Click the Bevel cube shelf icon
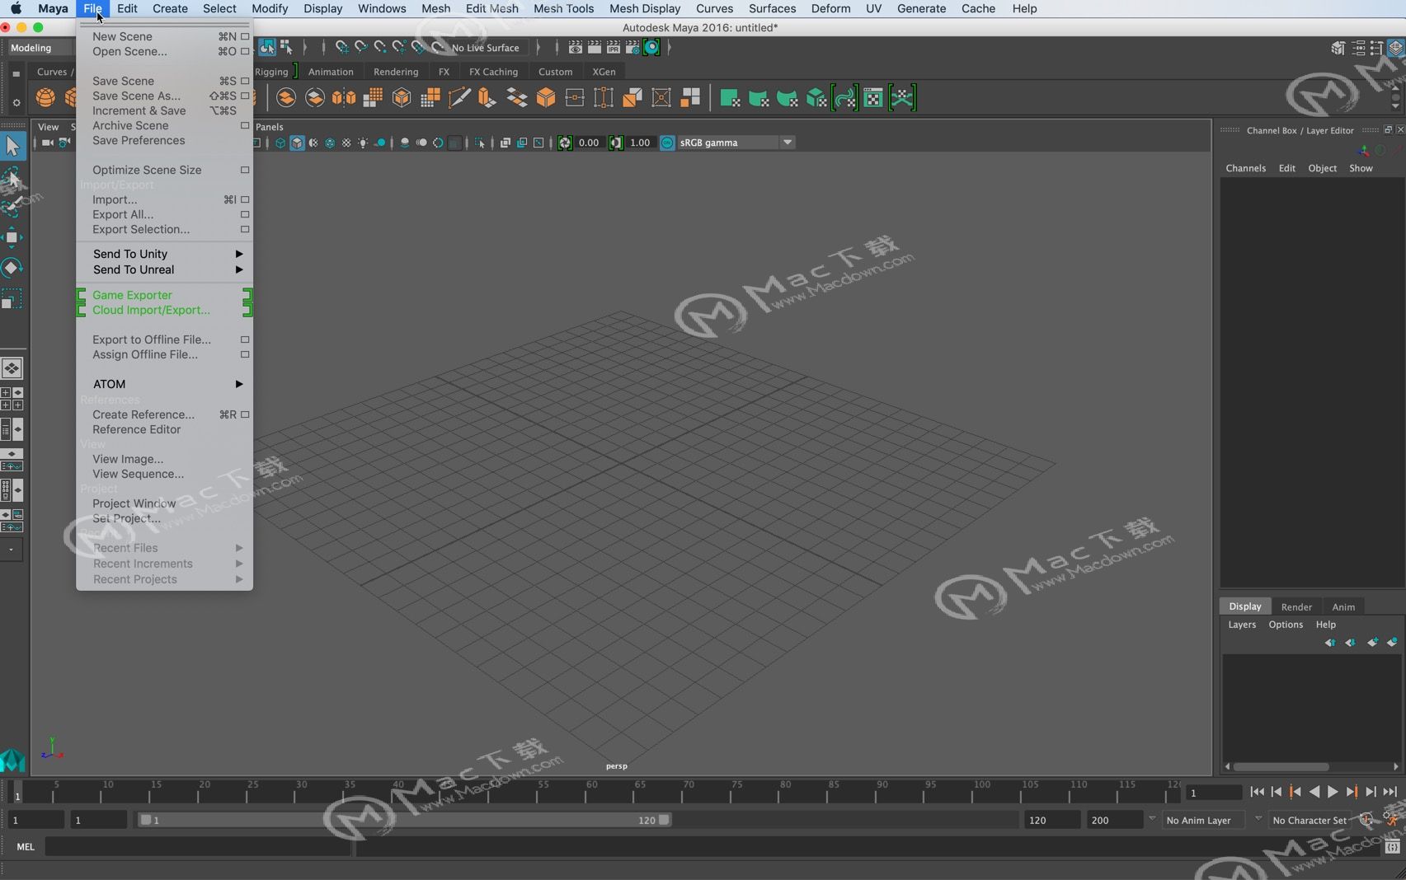 tap(546, 98)
